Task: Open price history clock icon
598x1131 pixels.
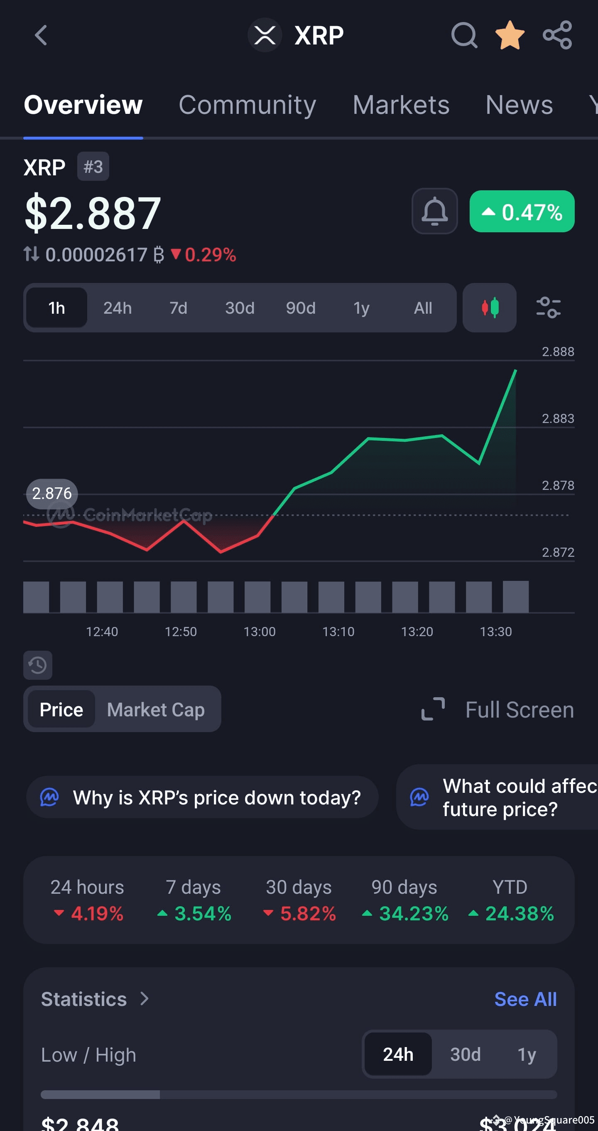Action: click(x=38, y=665)
